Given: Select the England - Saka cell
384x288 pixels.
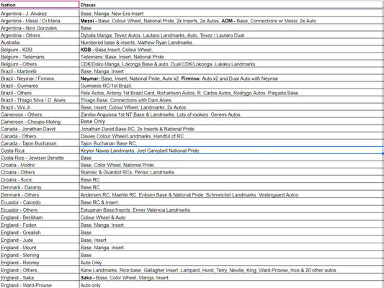Looking at the screenshot, I should (40, 278).
